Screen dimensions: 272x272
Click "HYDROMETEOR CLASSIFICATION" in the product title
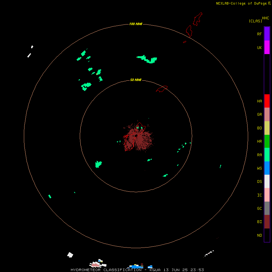click(106, 270)
